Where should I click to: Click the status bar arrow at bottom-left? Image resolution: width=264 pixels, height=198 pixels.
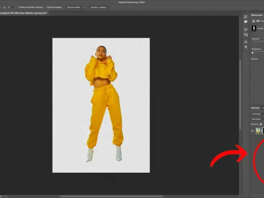(x=7, y=196)
